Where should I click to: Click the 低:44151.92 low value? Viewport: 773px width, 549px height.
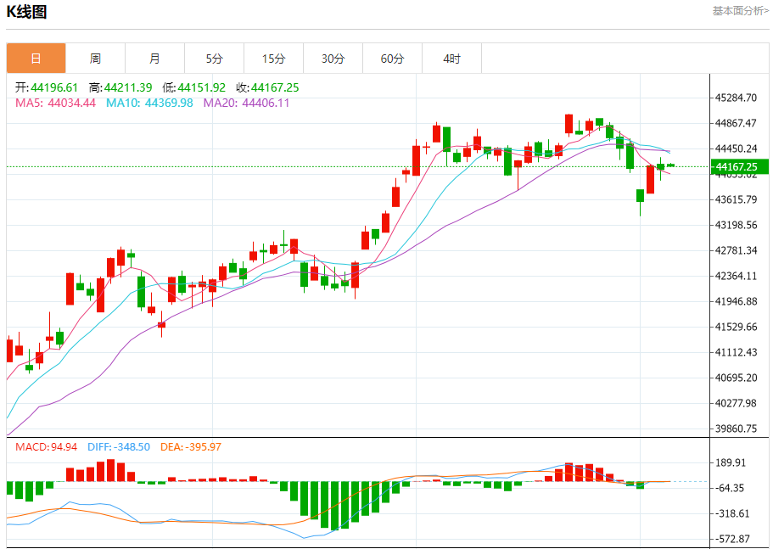(x=193, y=87)
